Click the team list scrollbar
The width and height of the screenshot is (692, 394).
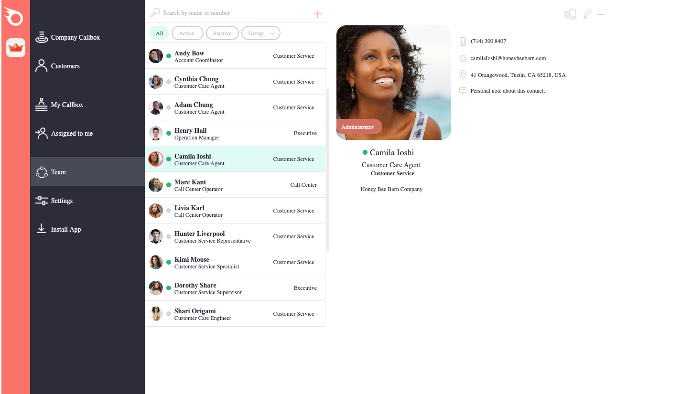pyautogui.click(x=328, y=170)
